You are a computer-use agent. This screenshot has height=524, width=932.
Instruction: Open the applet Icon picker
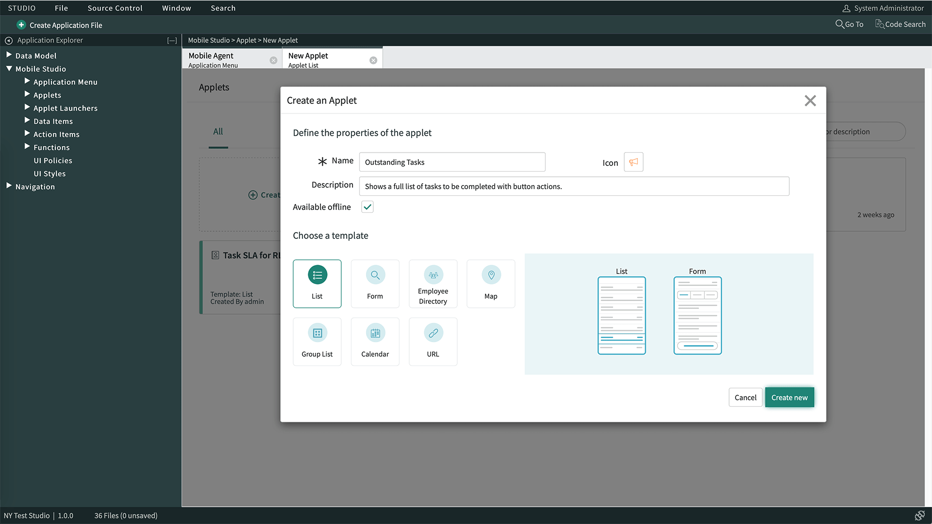point(633,162)
